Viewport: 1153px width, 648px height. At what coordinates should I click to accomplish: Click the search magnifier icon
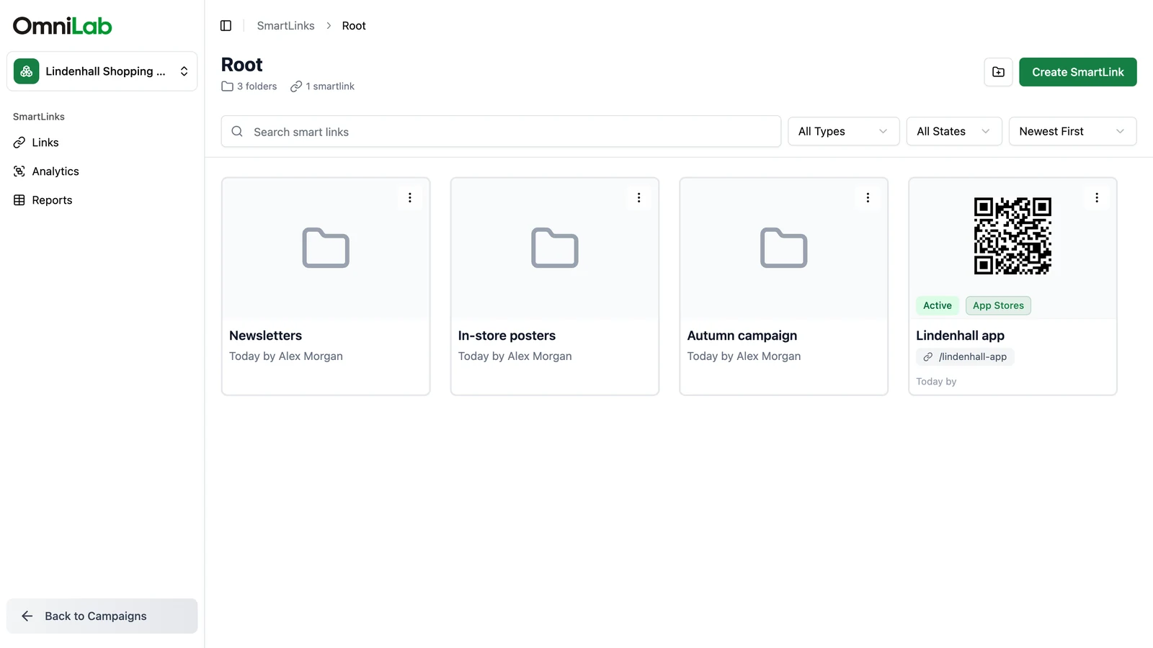(237, 132)
